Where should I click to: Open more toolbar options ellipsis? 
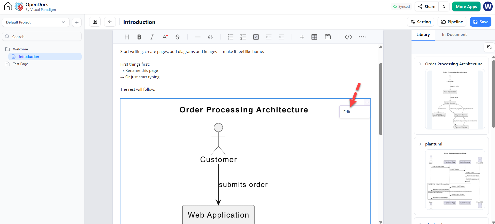(361, 37)
